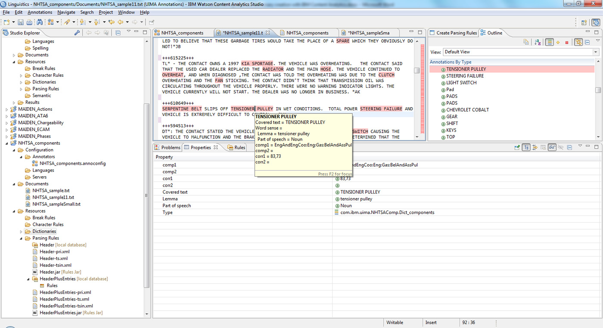Click Restore Default Value arrow icon in Properties
Screen dimensions: 603x328
(x=543, y=147)
